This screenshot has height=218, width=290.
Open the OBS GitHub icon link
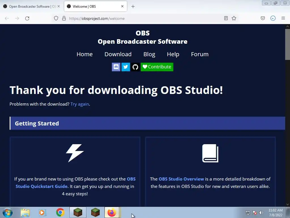(135, 67)
